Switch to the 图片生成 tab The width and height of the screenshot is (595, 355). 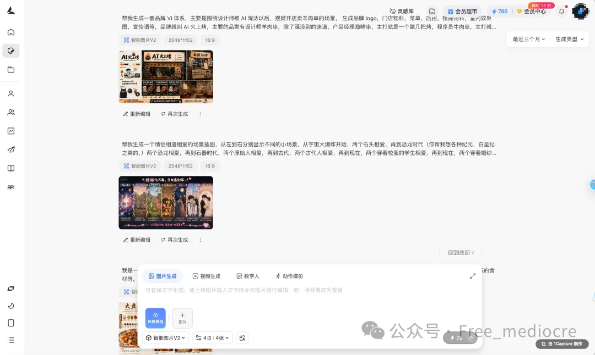163,276
